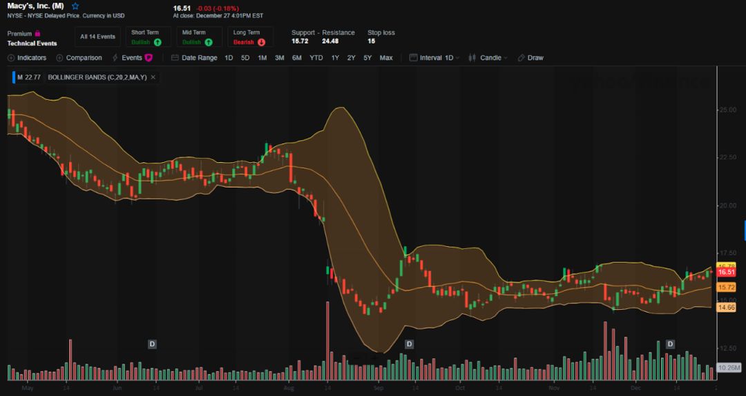
Task: Open the Indicators menu
Action: pyautogui.click(x=27, y=58)
